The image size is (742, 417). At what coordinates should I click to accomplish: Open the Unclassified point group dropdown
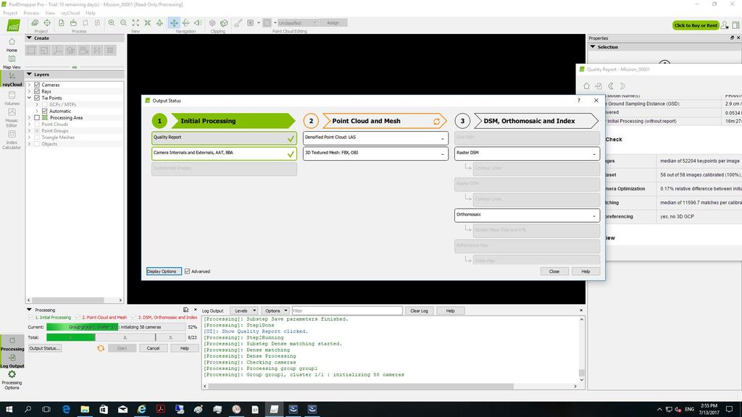tap(297, 22)
